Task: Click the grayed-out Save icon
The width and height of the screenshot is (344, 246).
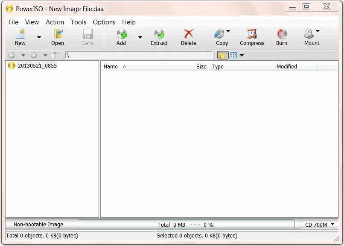Action: click(88, 34)
